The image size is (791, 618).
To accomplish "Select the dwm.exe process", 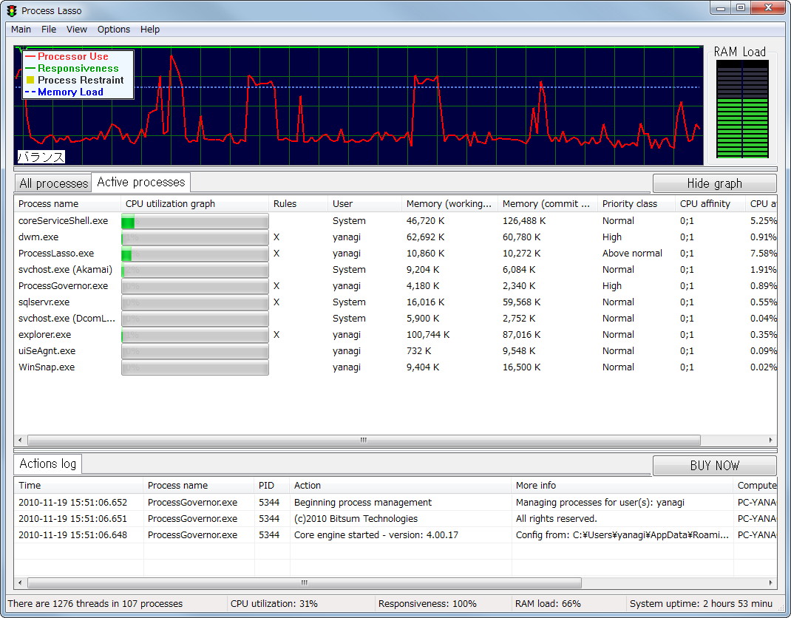I will pyautogui.click(x=395, y=237).
